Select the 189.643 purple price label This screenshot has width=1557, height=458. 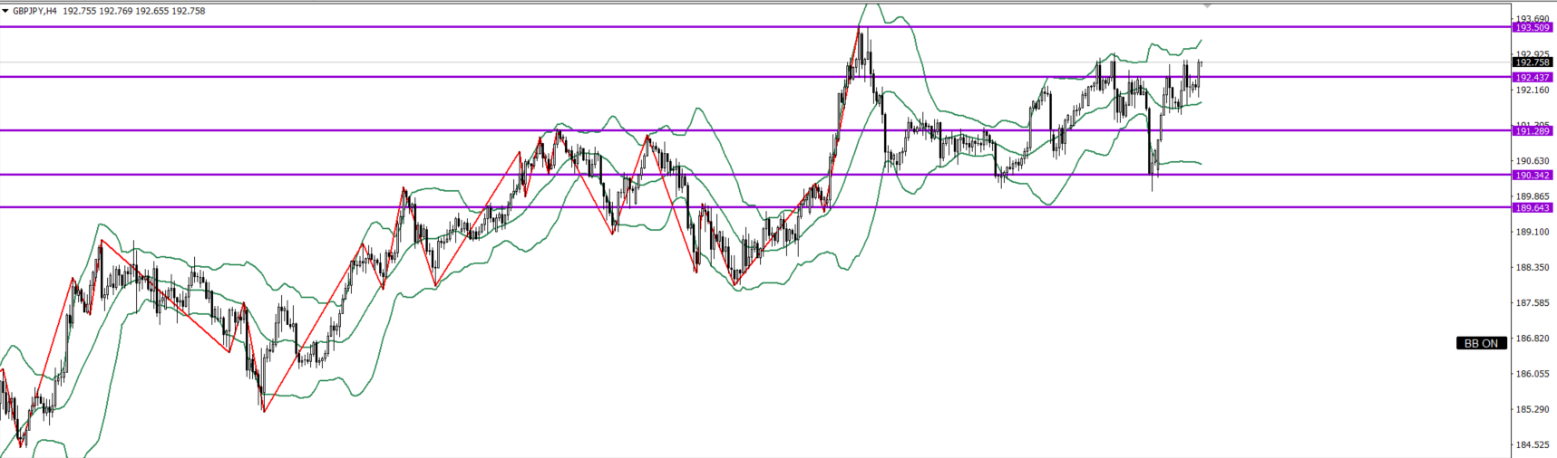click(x=1532, y=208)
